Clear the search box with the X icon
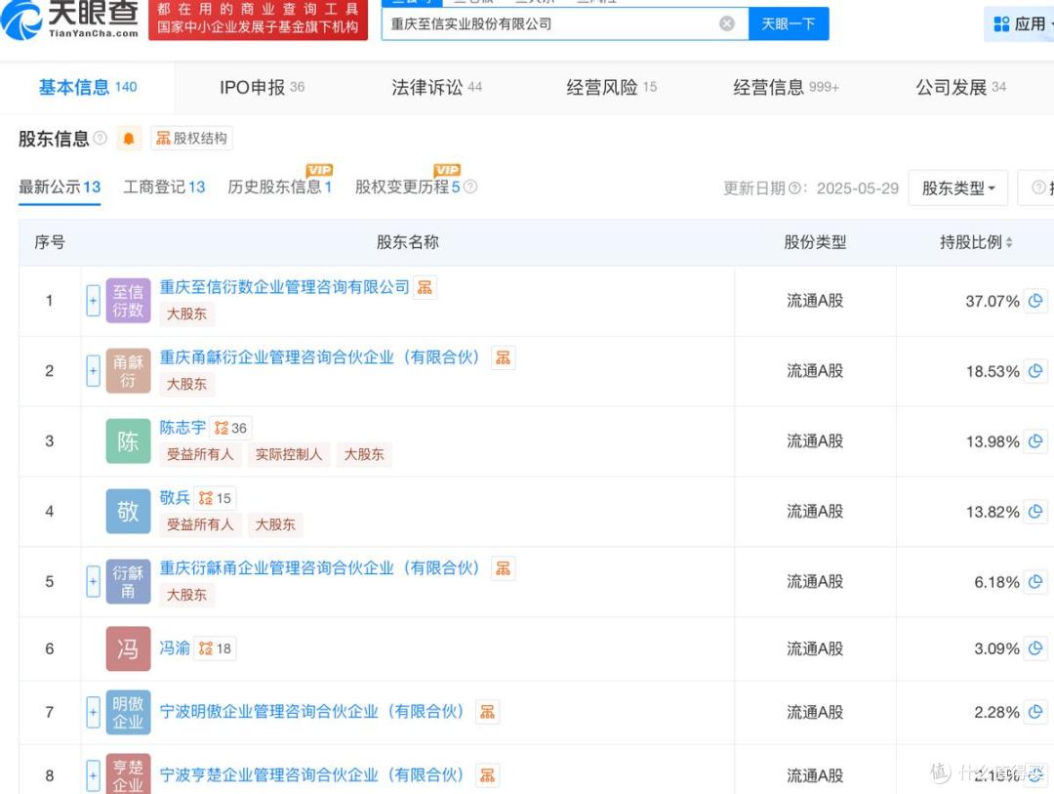 727,24
